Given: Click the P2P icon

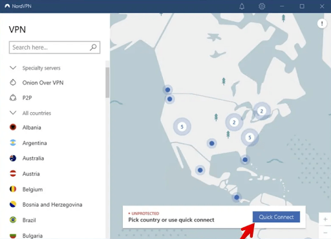Looking at the screenshot, I should pyautogui.click(x=13, y=98).
